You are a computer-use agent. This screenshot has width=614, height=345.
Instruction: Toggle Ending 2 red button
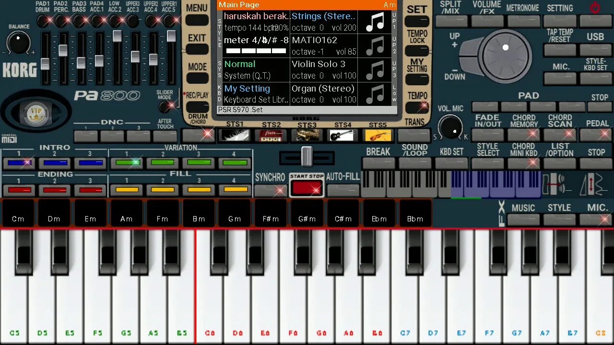click(x=55, y=190)
